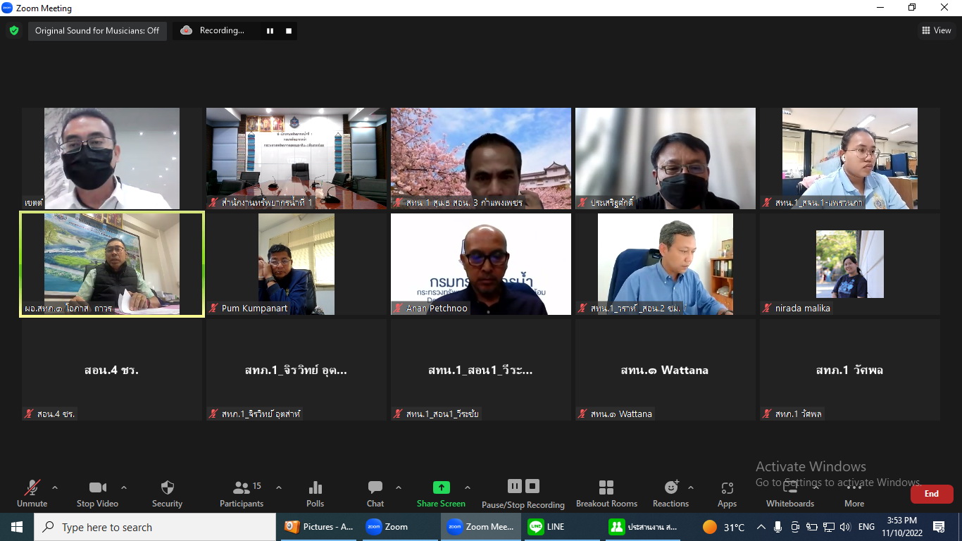
Task: Click the green Share Screen icon
Action: point(441,487)
